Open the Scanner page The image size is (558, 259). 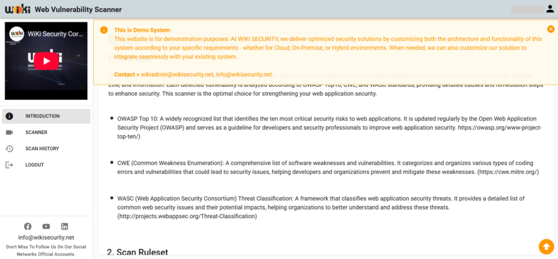[x=36, y=132]
